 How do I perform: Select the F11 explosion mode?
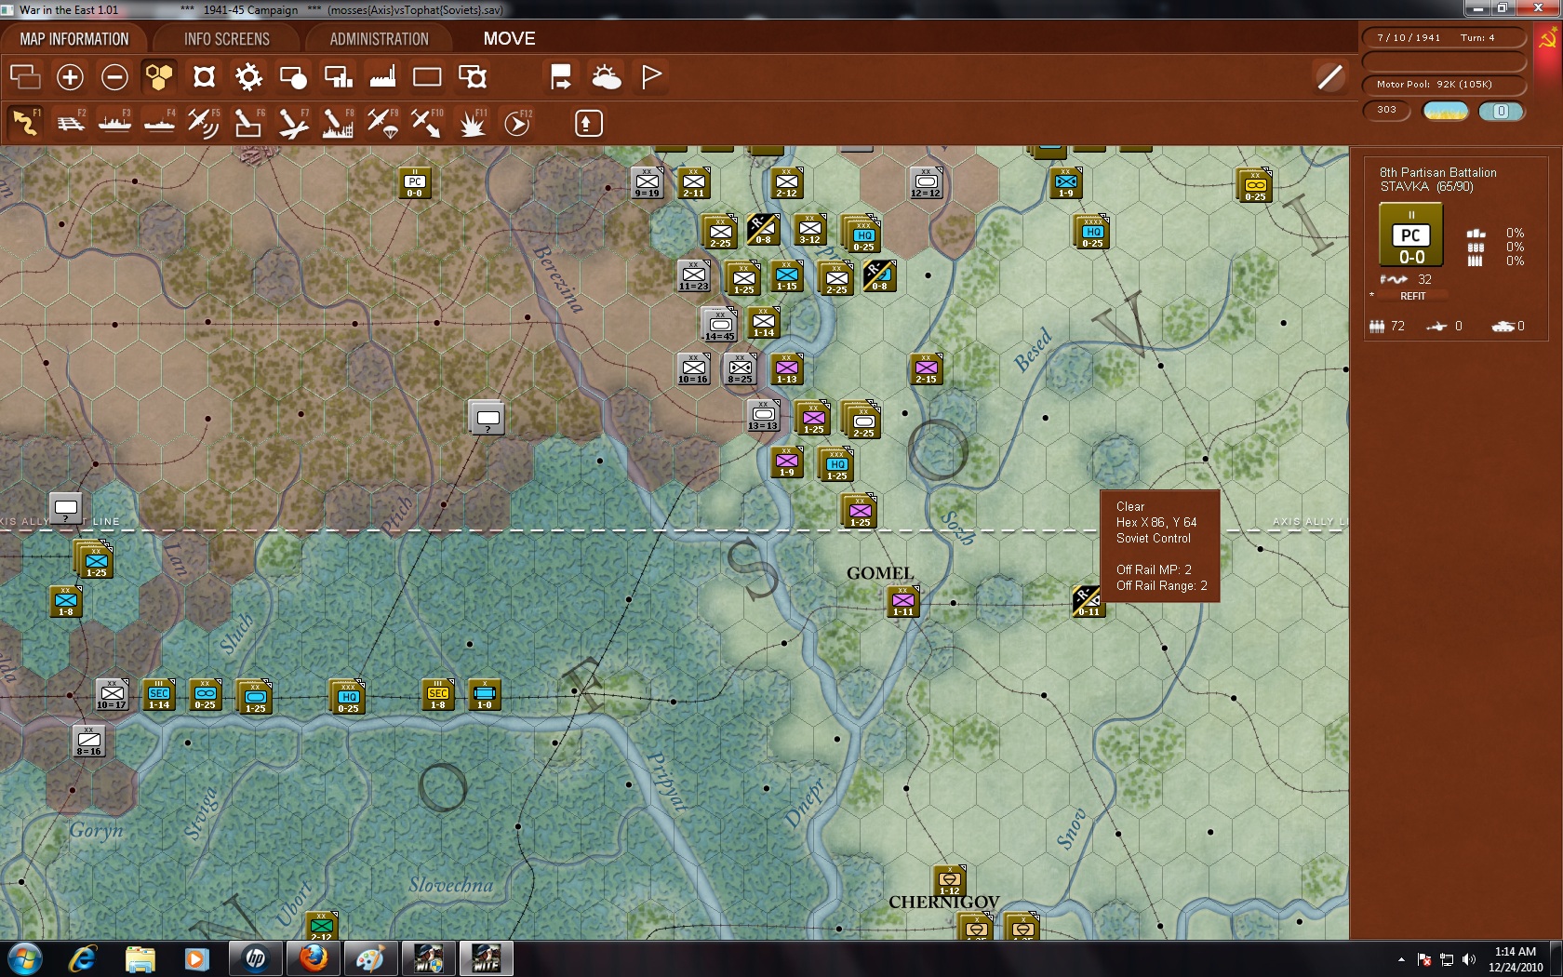pyautogui.click(x=473, y=123)
